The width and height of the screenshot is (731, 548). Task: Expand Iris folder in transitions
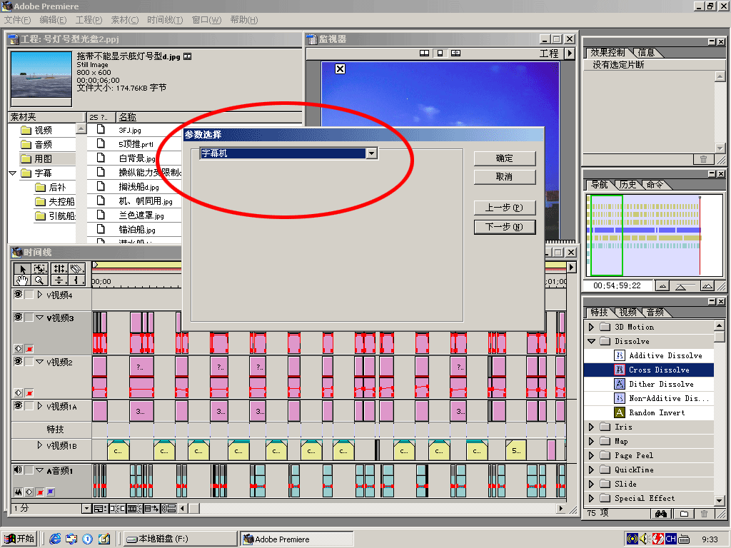click(x=591, y=427)
